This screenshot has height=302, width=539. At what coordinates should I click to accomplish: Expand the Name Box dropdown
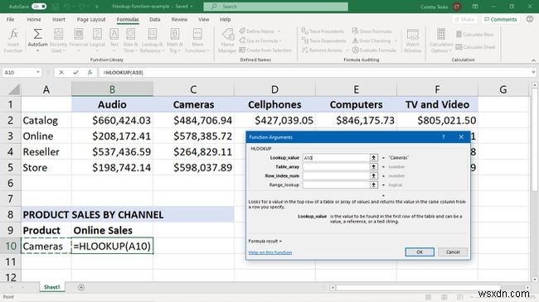pos(38,73)
